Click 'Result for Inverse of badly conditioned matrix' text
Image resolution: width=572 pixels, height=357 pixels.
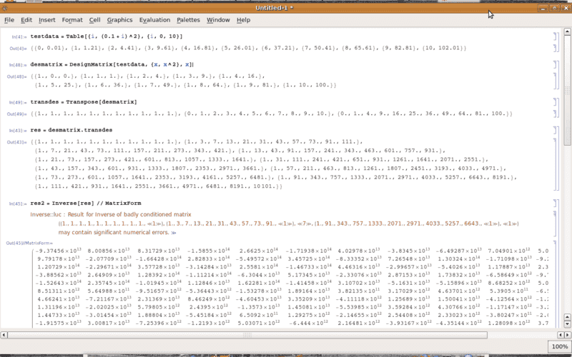coord(129,215)
